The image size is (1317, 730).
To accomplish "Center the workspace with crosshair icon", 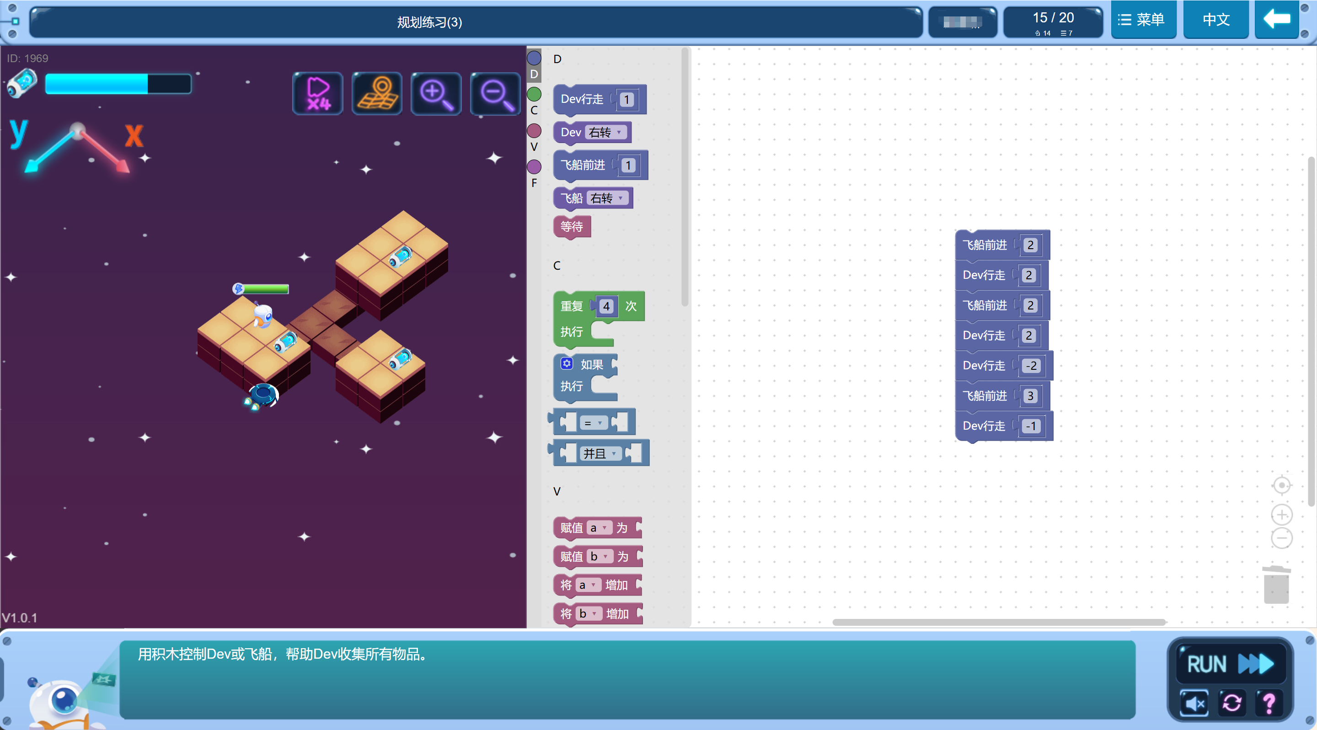I will tap(1282, 485).
